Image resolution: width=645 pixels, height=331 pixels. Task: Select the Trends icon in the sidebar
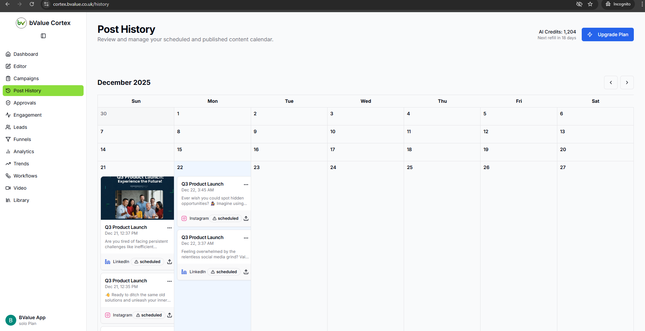tap(8, 164)
